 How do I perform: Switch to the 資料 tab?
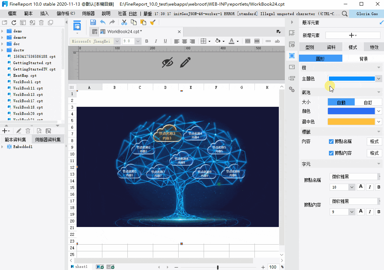331,47
